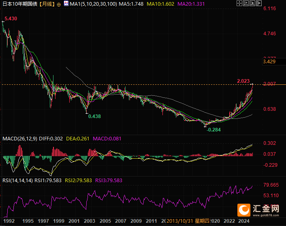This screenshot has width=286, height=226.
Task: Click the 0.438 low price marker
Action: click(x=94, y=116)
